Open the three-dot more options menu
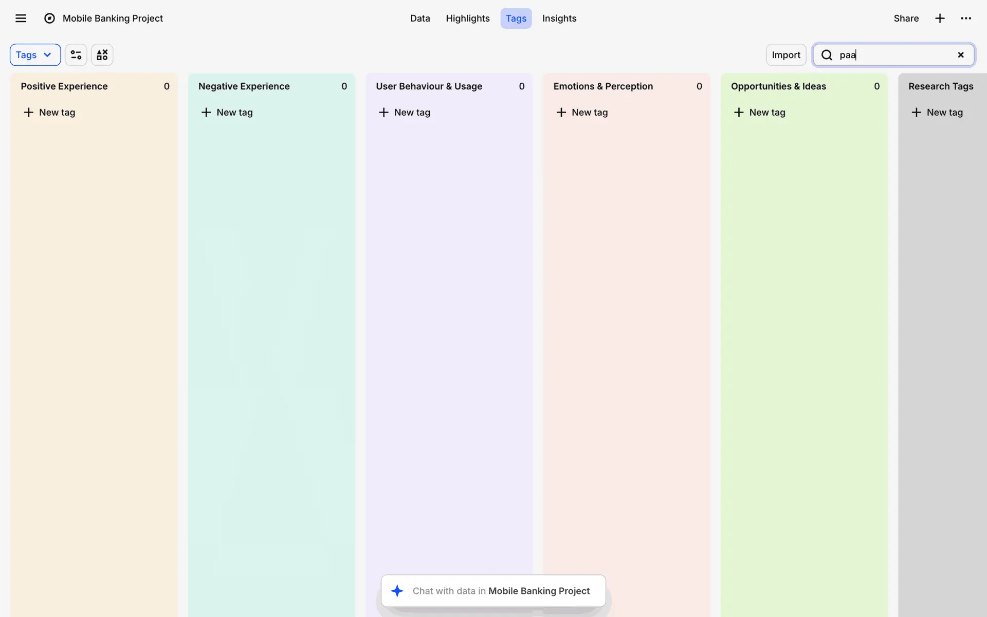This screenshot has height=617, width=987. 966,19
